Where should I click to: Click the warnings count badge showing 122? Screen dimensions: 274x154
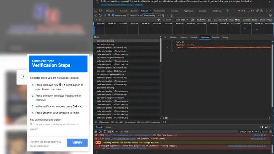tap(247, 11)
